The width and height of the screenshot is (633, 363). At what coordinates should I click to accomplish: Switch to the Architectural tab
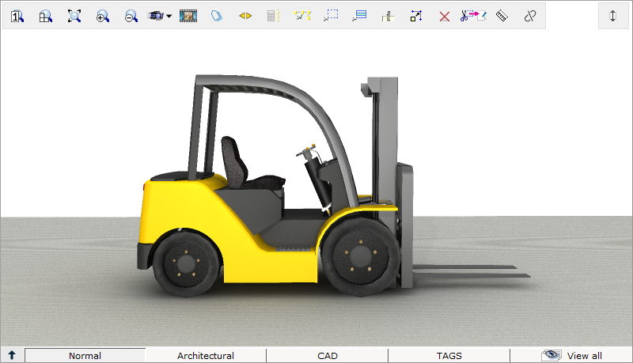206,356
